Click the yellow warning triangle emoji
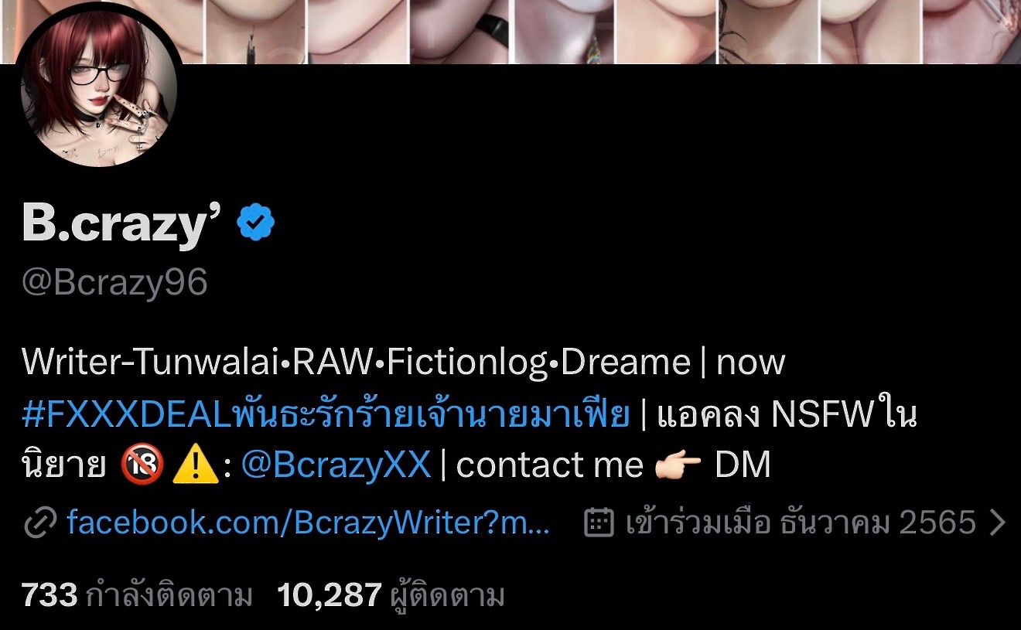Screen dimensions: 1021x630 pos(195,466)
